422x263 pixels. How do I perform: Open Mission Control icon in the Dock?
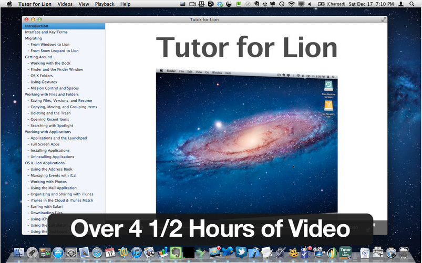(x=45, y=253)
